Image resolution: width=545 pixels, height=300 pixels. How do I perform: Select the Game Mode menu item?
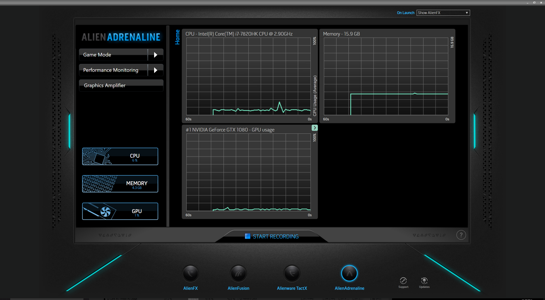click(113, 55)
